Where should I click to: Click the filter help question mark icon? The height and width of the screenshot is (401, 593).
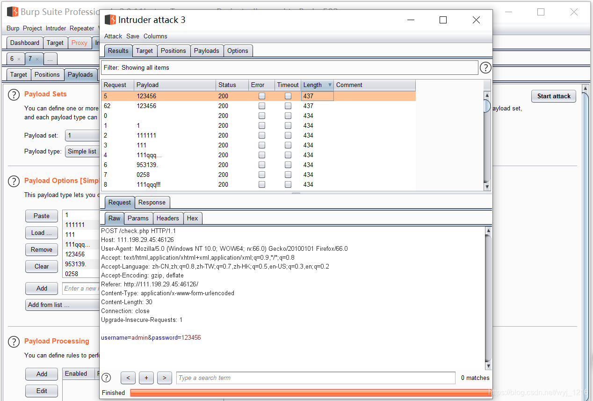tap(485, 68)
